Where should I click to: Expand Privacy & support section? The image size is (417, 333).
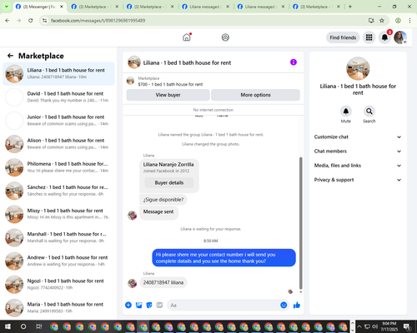(358, 180)
